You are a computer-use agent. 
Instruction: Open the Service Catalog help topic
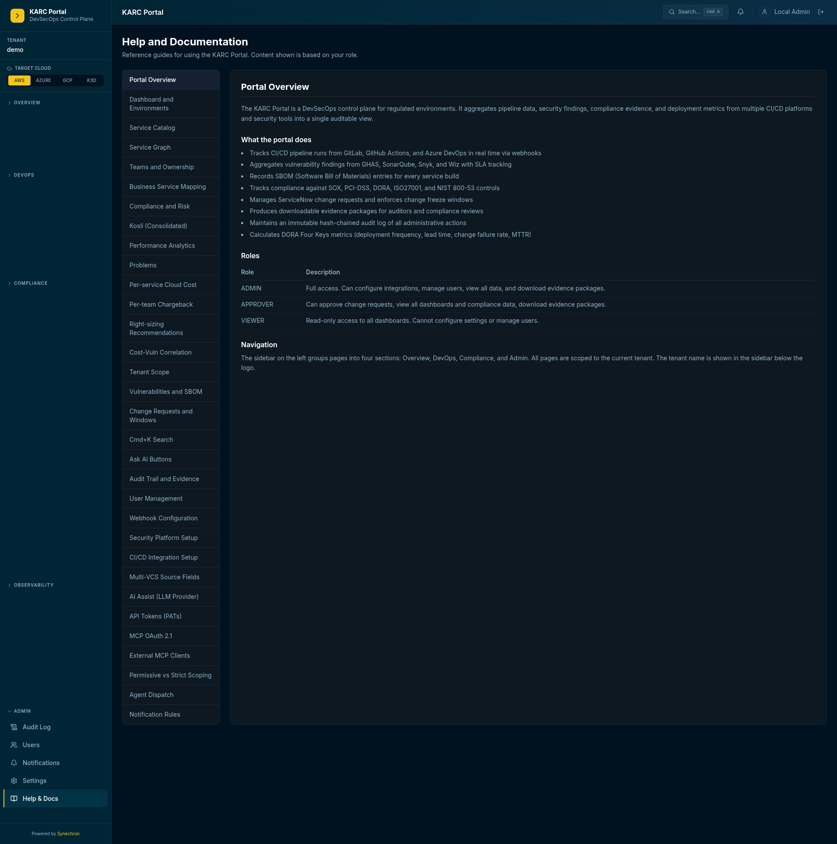[x=171, y=128]
